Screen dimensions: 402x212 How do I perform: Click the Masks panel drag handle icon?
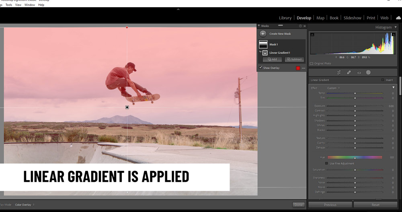pyautogui.click(x=281, y=25)
